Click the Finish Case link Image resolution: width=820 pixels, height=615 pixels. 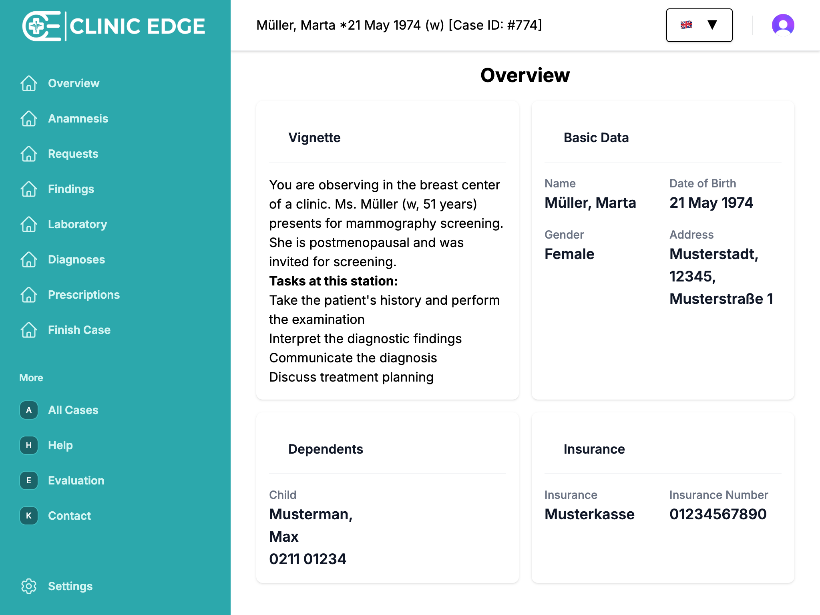coord(79,330)
